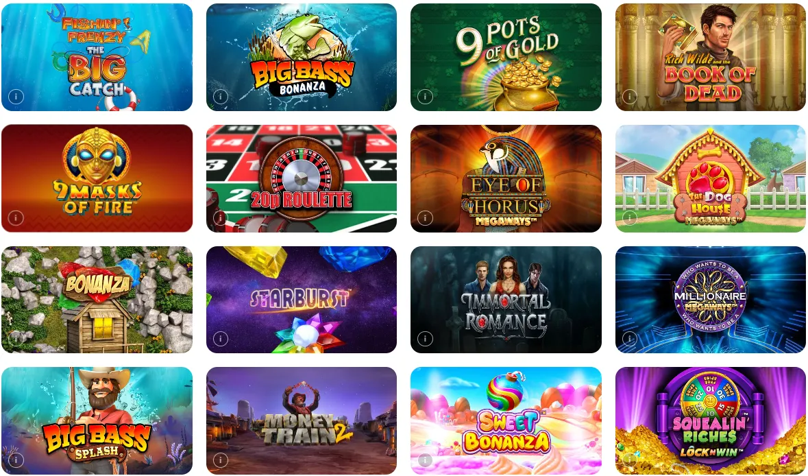Image resolution: width=808 pixels, height=476 pixels.
Task: Select Rich Wilde Book of Dead game
Action: 711,57
